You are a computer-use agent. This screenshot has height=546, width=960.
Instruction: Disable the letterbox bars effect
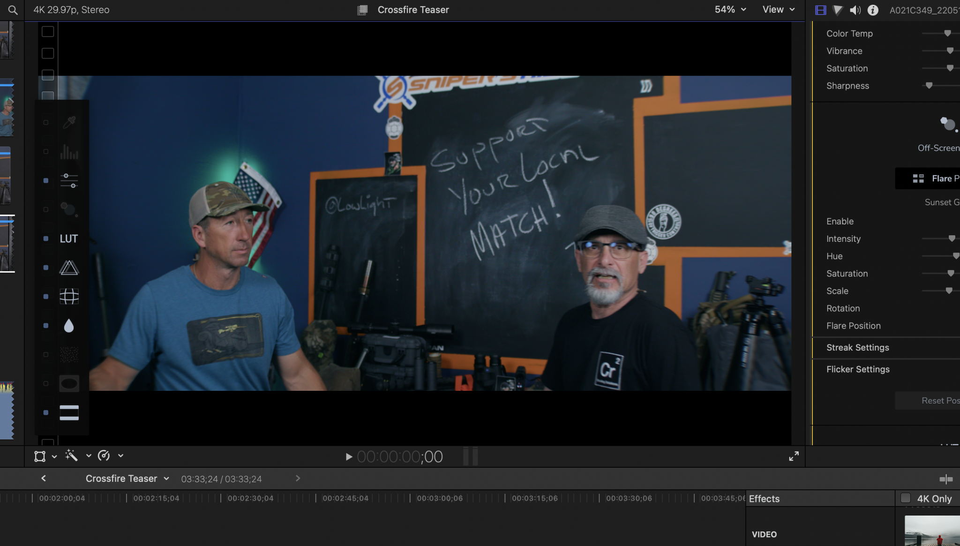tap(46, 413)
